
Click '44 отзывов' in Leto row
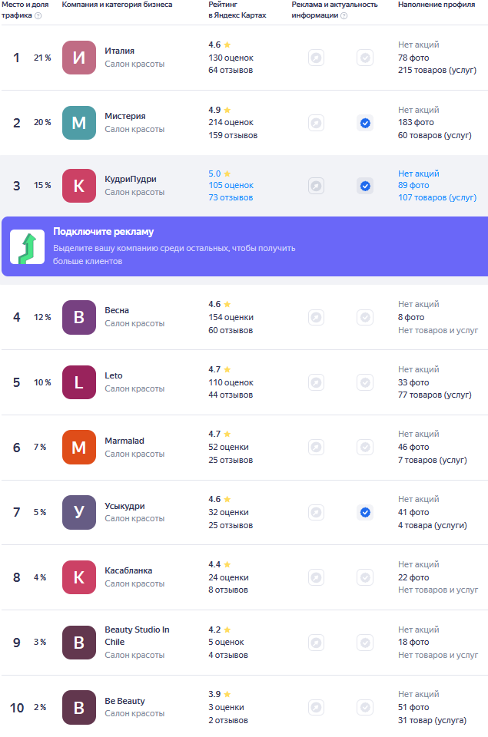(x=231, y=395)
